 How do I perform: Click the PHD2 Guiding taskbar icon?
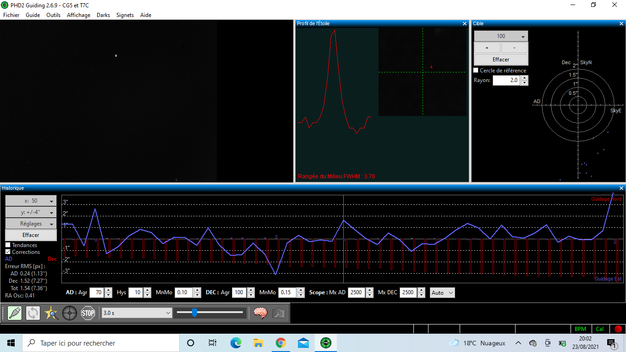coord(326,343)
